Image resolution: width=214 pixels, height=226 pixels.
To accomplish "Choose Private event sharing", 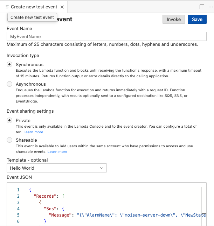I will coord(9,120).
